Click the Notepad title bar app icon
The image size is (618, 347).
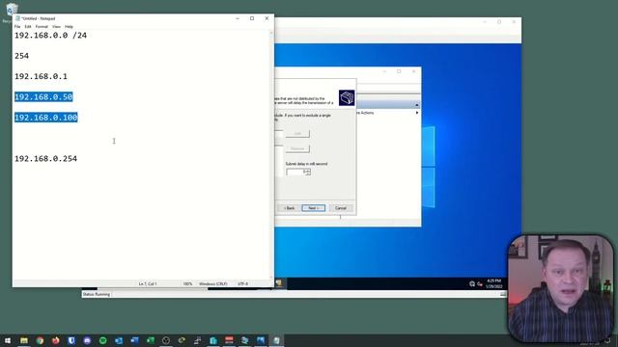point(17,18)
